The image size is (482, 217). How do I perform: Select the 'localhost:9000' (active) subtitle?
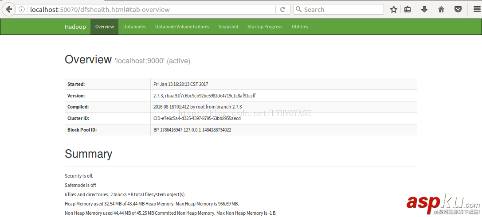click(153, 61)
